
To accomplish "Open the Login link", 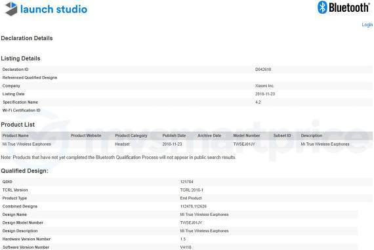I will [367, 24].
